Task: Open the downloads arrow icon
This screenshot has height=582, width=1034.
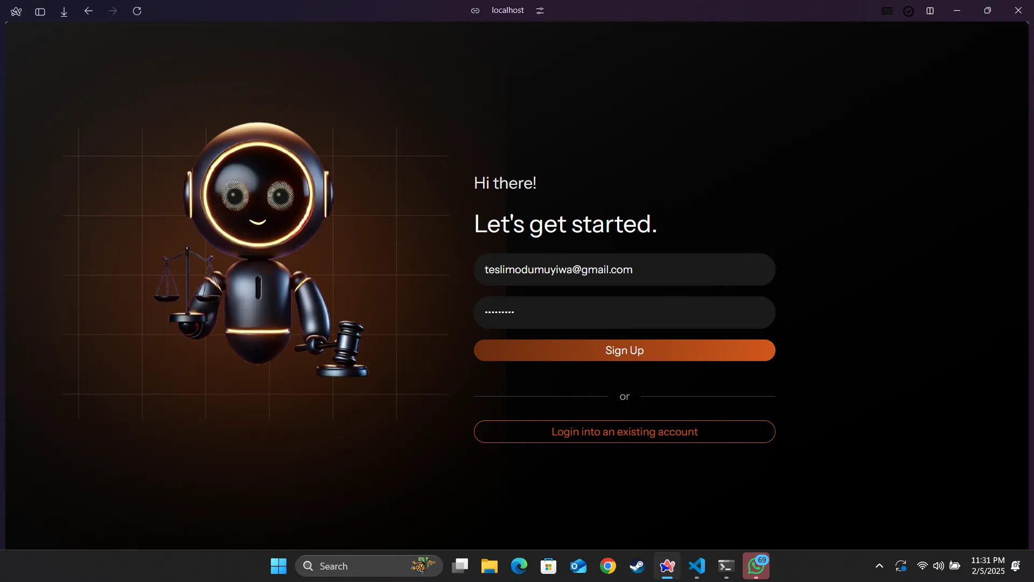Action: pos(64,11)
